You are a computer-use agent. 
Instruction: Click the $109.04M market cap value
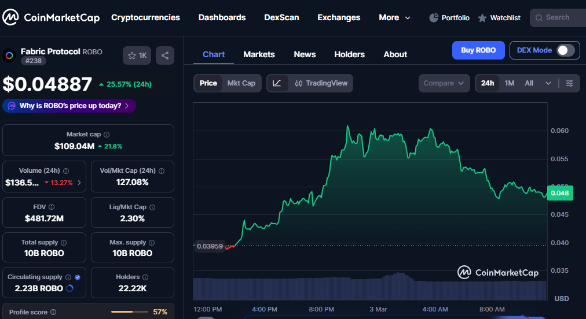tap(74, 146)
